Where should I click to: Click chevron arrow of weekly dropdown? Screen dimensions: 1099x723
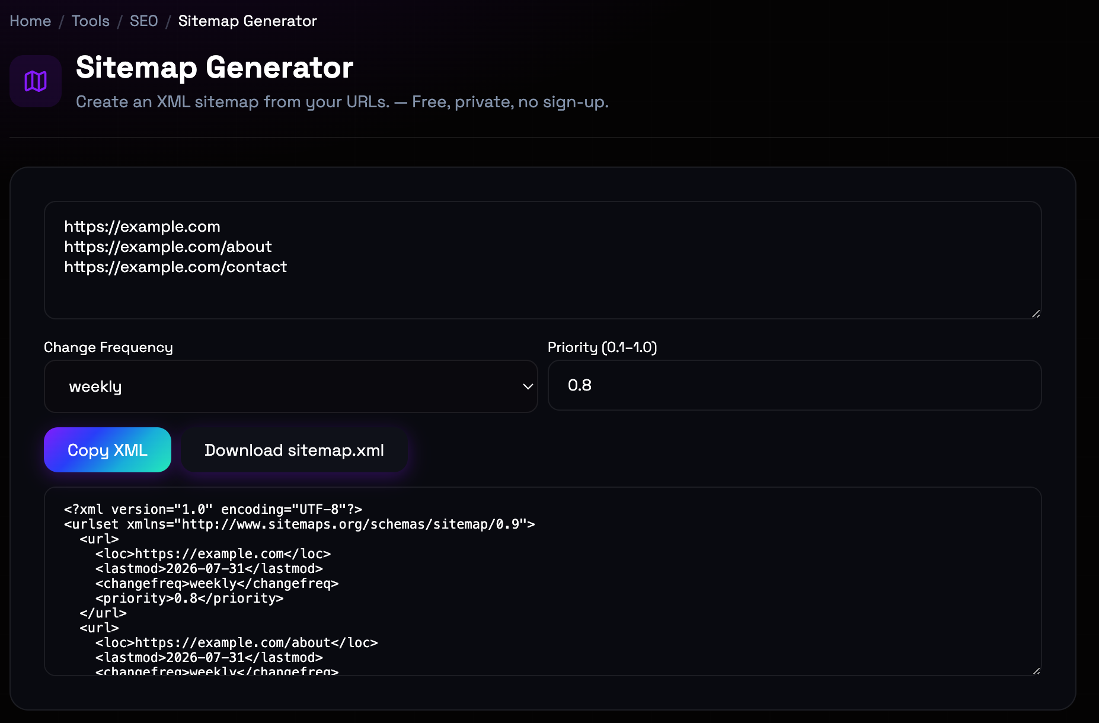(528, 386)
